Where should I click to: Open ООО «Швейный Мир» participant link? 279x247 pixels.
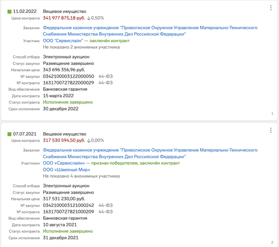tap(66, 169)
